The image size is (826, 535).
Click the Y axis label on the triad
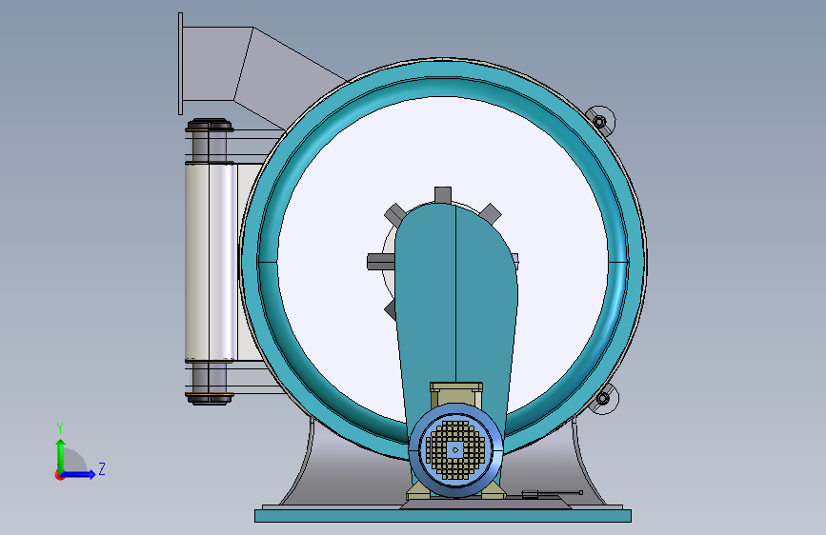tap(60, 428)
